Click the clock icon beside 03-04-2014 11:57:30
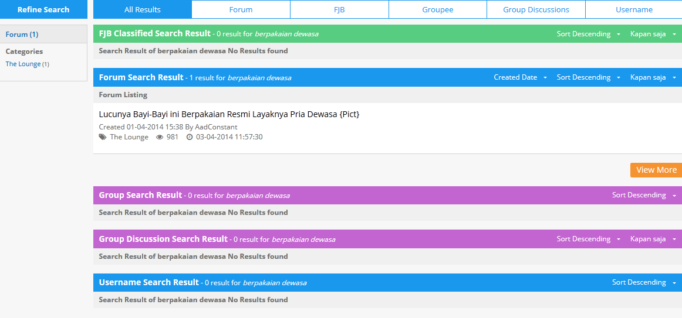The width and height of the screenshot is (682, 318). (190, 137)
